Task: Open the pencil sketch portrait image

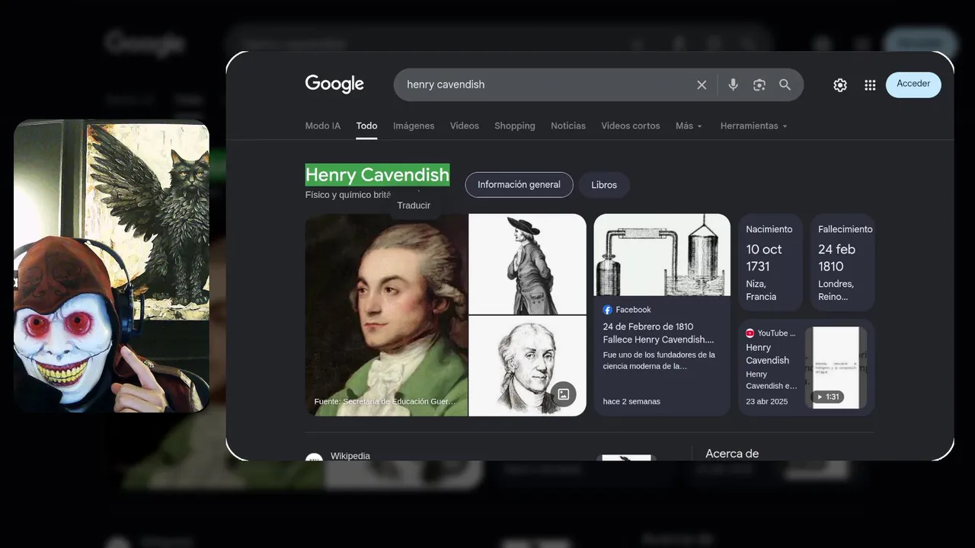Action: (x=527, y=366)
